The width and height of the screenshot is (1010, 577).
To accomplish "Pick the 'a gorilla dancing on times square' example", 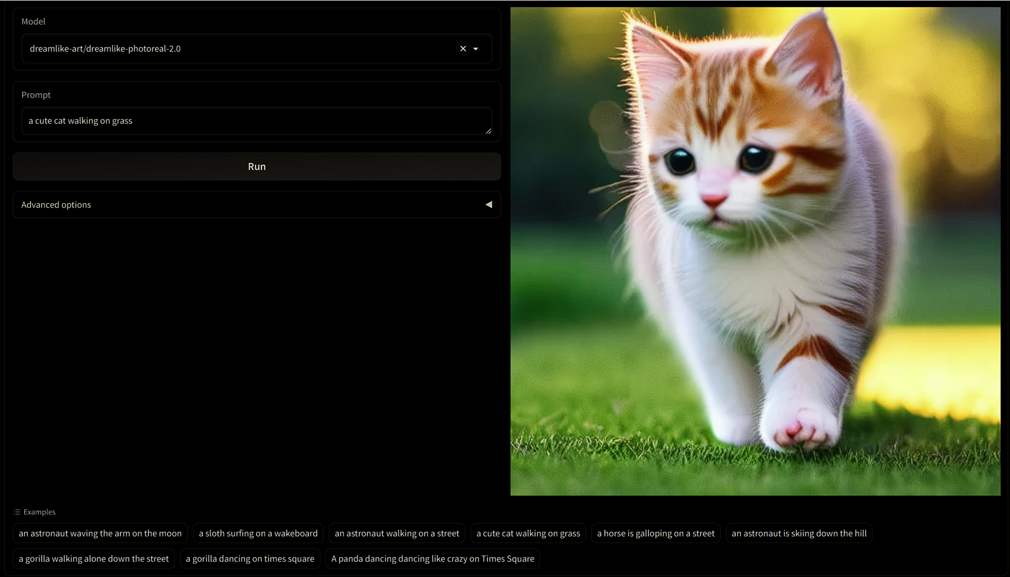I will (250, 559).
